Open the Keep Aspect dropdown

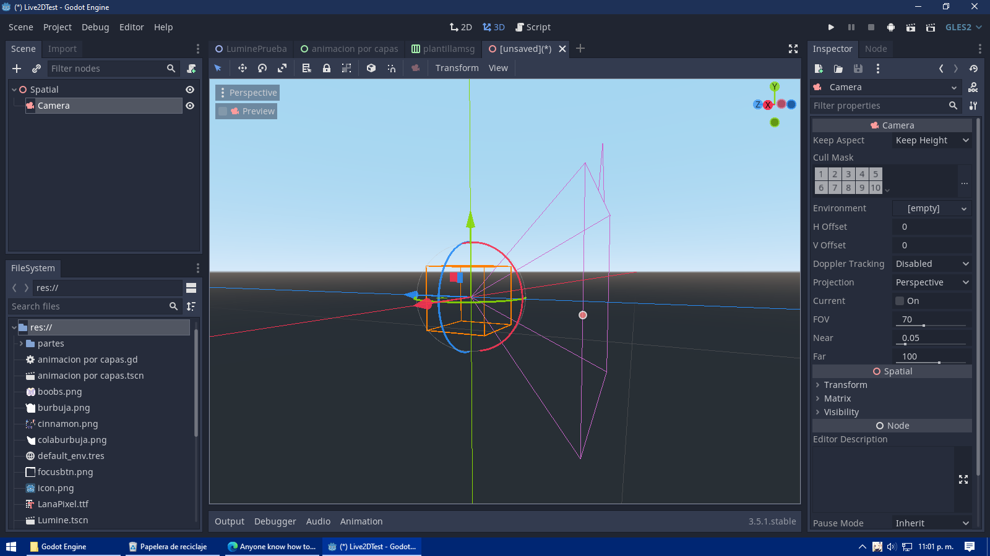(x=932, y=140)
